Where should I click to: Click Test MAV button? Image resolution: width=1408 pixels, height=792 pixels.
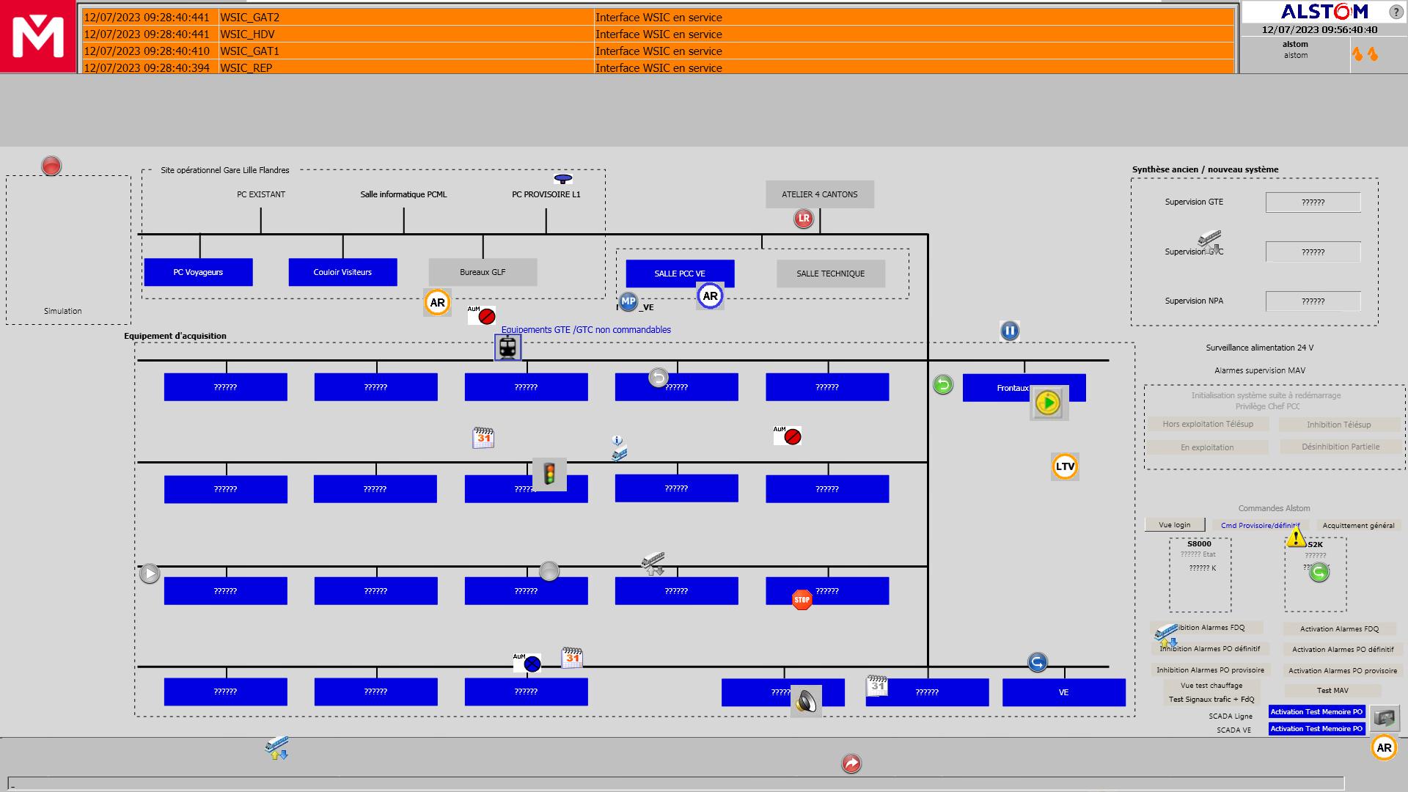pyautogui.click(x=1332, y=691)
